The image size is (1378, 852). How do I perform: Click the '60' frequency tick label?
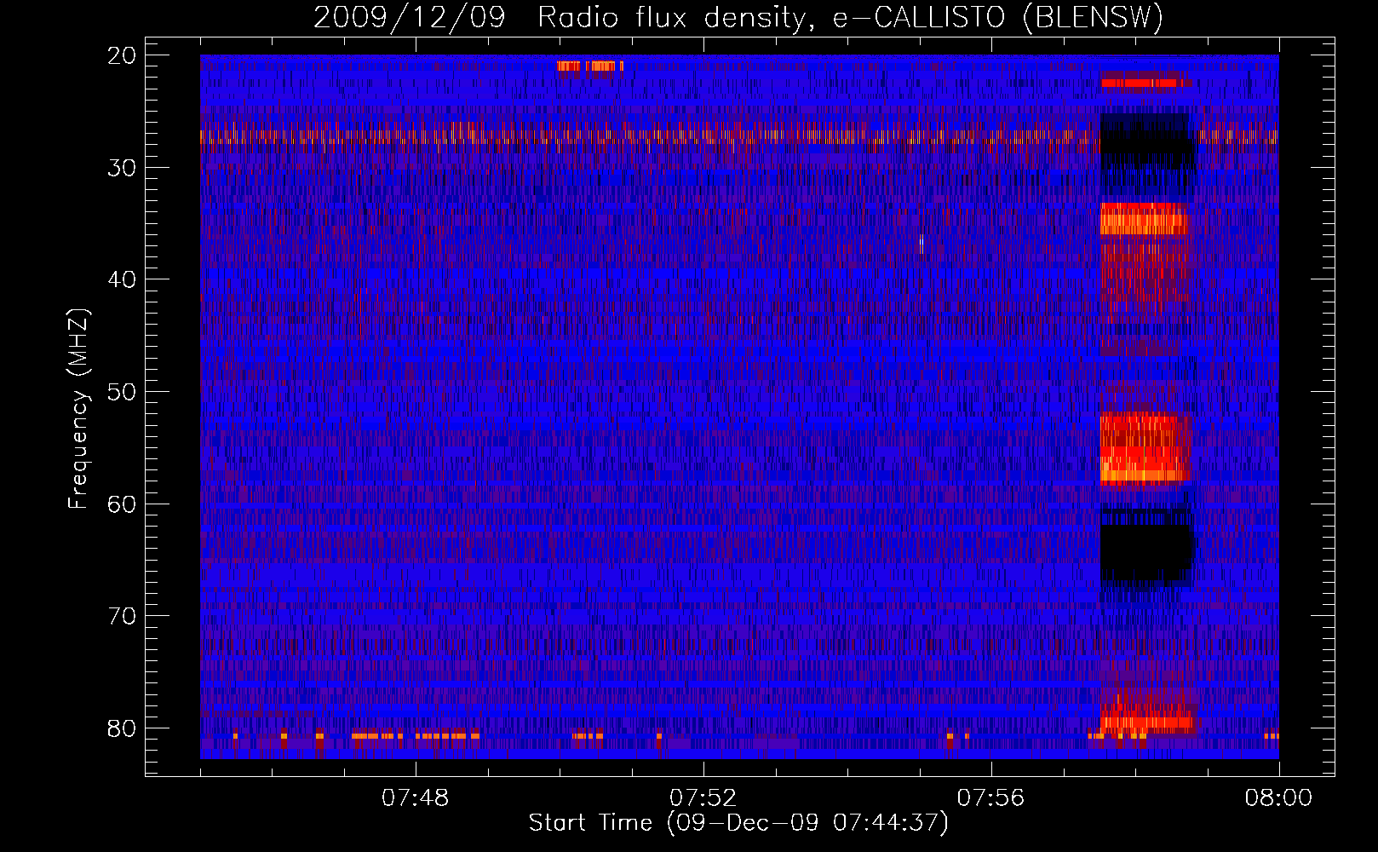pos(123,504)
